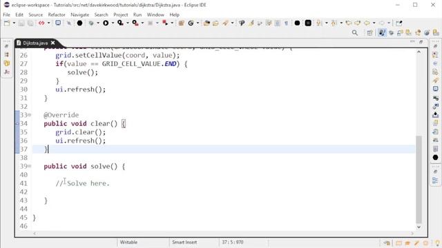
Task: Open the Navigate menu
Action: pyautogui.click(x=80, y=14)
